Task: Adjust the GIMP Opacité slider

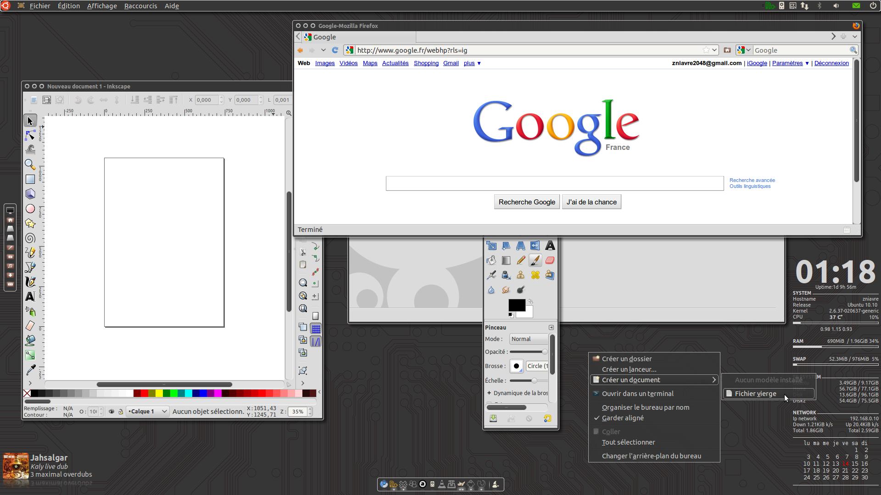Action: point(529,352)
